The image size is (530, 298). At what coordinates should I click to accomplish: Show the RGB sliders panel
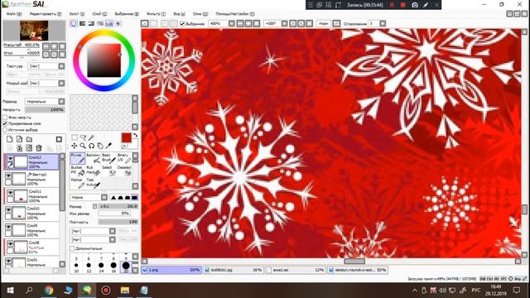pyautogui.click(x=83, y=23)
